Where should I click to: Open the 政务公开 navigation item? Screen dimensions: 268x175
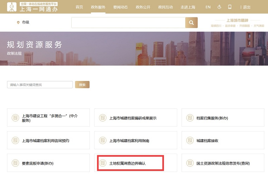pyautogui.click(x=143, y=7)
